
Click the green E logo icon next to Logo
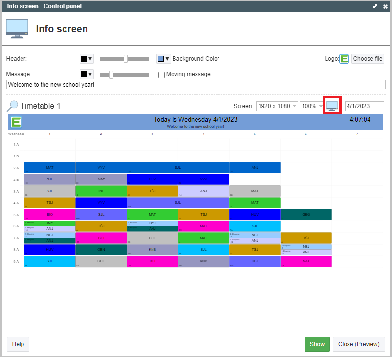(344, 59)
